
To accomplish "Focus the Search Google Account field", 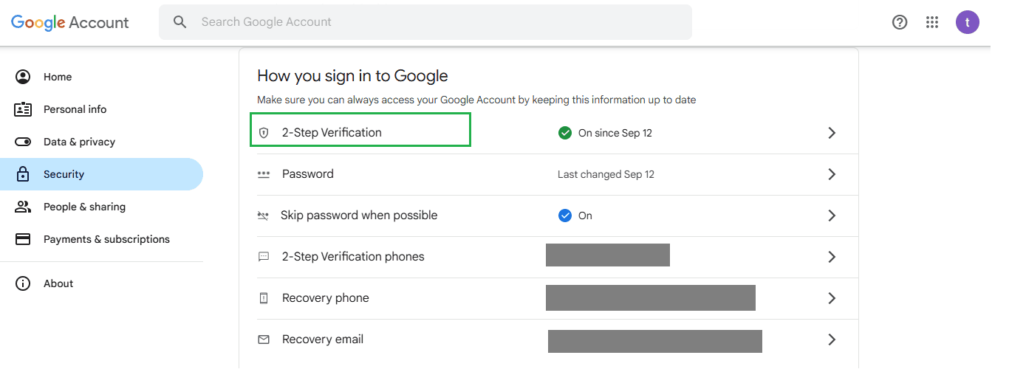I will click(425, 22).
